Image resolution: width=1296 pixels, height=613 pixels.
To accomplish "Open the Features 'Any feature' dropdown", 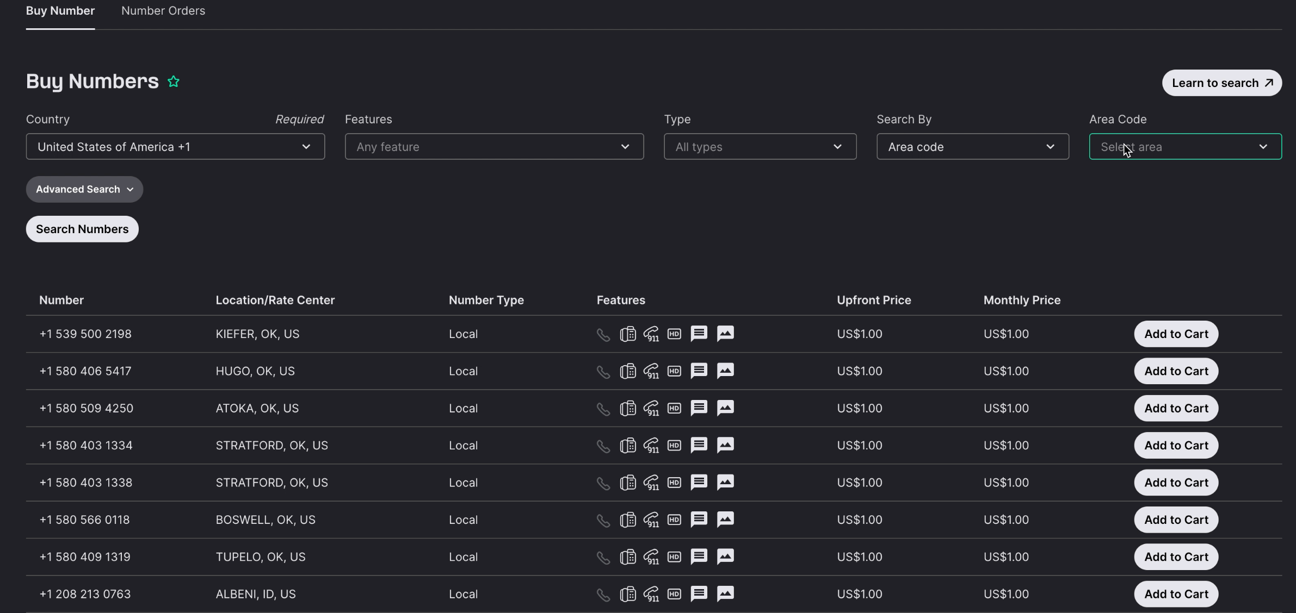I will point(494,147).
